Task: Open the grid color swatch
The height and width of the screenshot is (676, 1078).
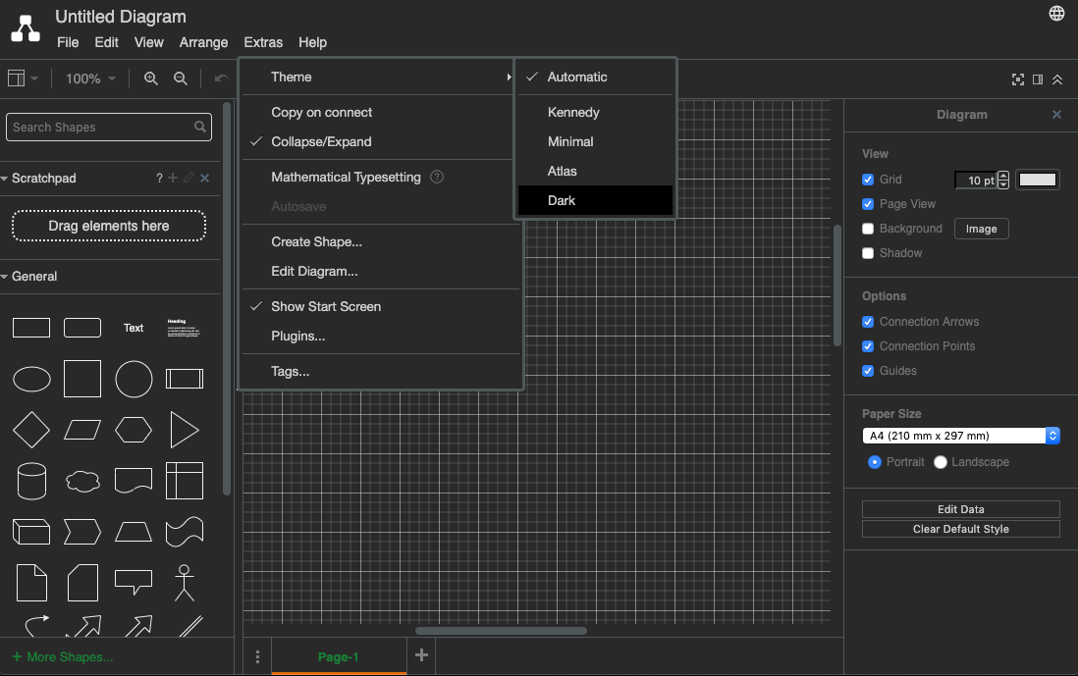Action: point(1038,180)
